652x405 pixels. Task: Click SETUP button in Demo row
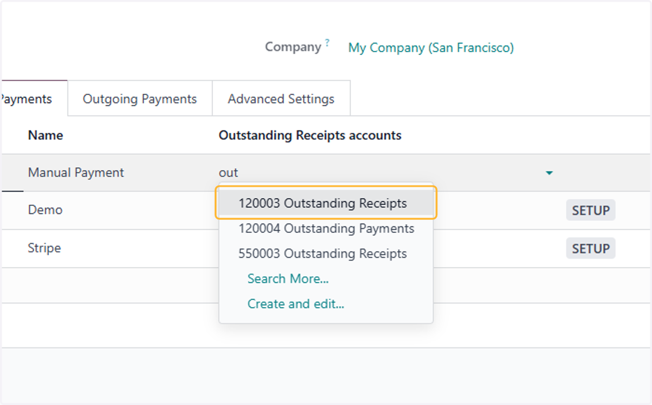point(591,210)
